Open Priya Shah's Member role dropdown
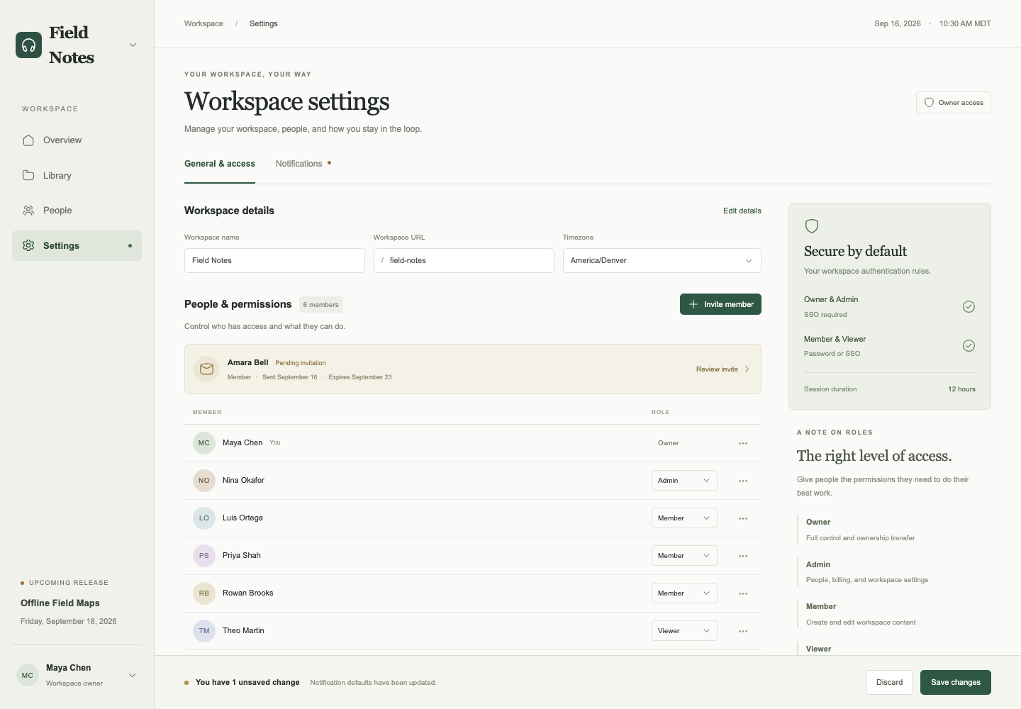Screen dimensions: 1021x709 tap(684, 556)
